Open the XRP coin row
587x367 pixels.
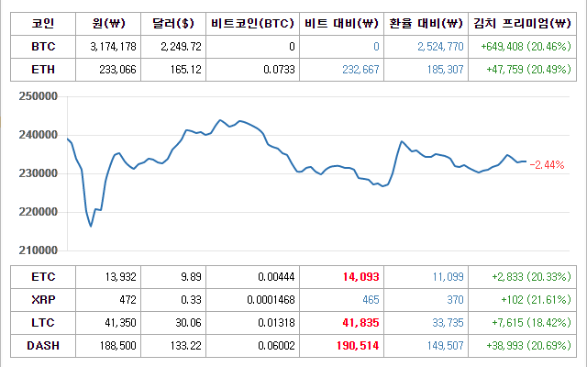click(293, 300)
